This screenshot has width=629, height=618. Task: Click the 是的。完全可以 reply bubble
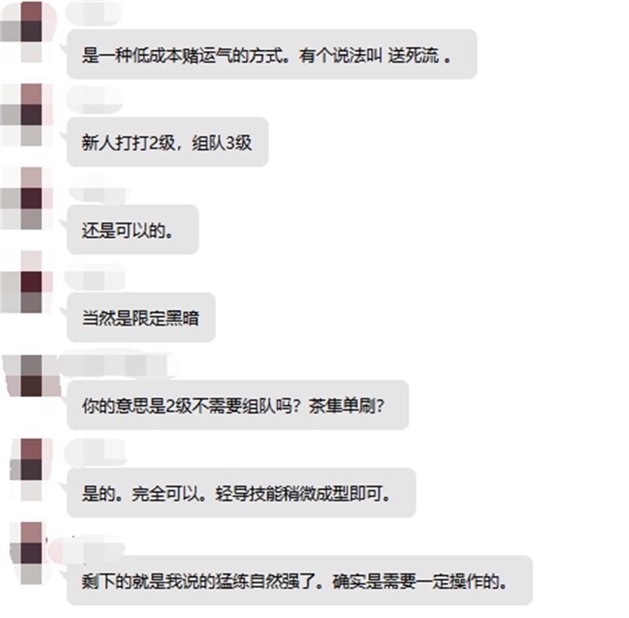(241, 493)
